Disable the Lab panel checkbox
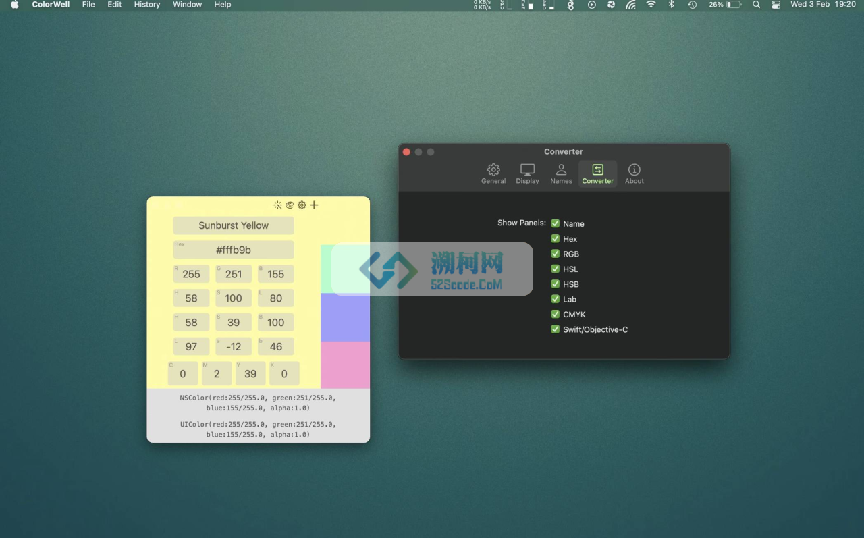The image size is (864, 538). pyautogui.click(x=556, y=299)
